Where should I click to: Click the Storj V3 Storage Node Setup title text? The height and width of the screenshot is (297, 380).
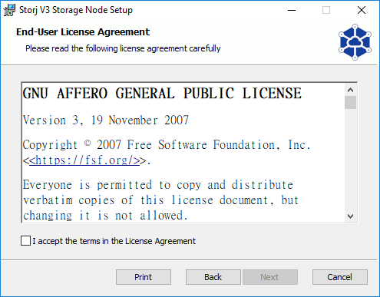point(76,10)
